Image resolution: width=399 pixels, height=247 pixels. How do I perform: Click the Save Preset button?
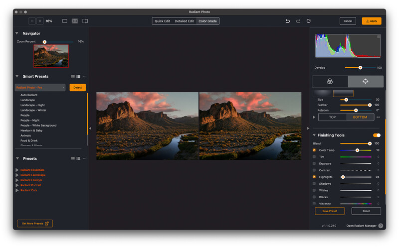(x=330, y=211)
